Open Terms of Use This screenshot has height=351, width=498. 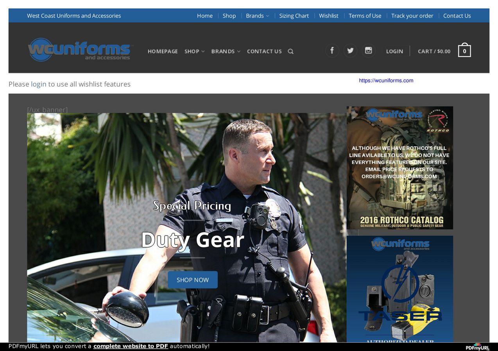(365, 16)
